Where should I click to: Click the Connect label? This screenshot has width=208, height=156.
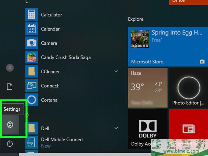coord(50,86)
